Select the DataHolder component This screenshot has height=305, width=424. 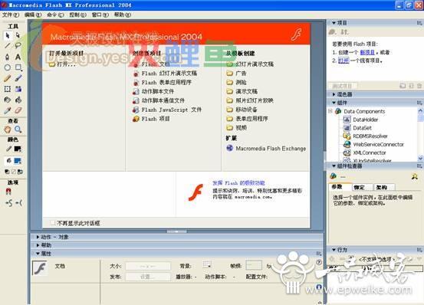[360, 120]
